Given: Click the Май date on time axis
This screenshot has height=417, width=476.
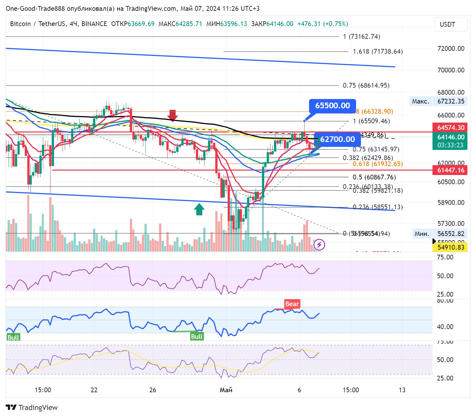Looking at the screenshot, I should [x=226, y=390].
